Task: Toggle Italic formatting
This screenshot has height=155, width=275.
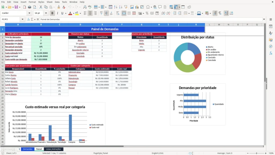Action: [57, 13]
